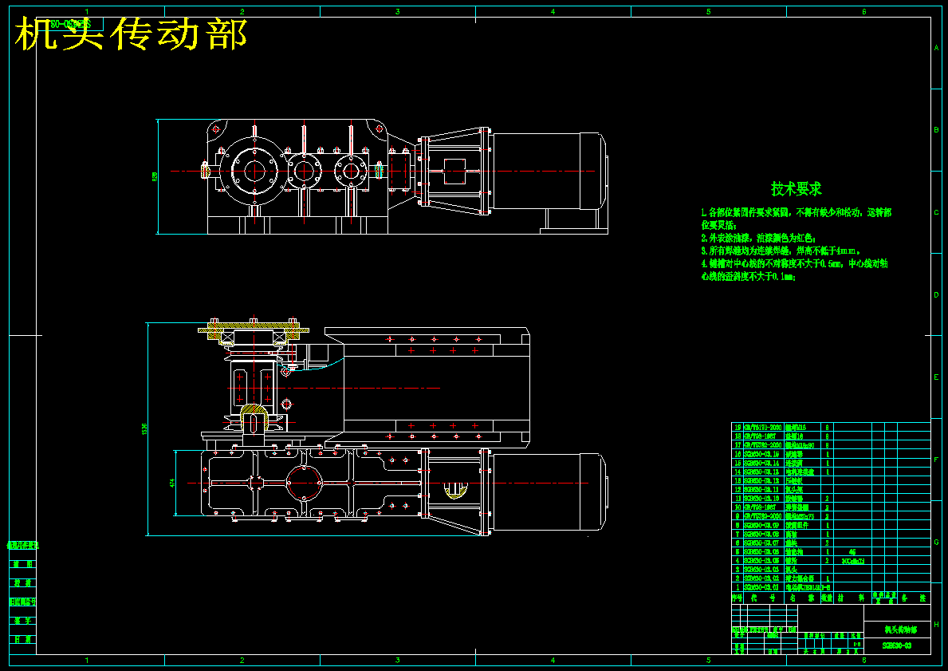Viewport: 948px width, 671px height.
Task: Click the yellow title text 机头传动部
Action: coord(132,34)
